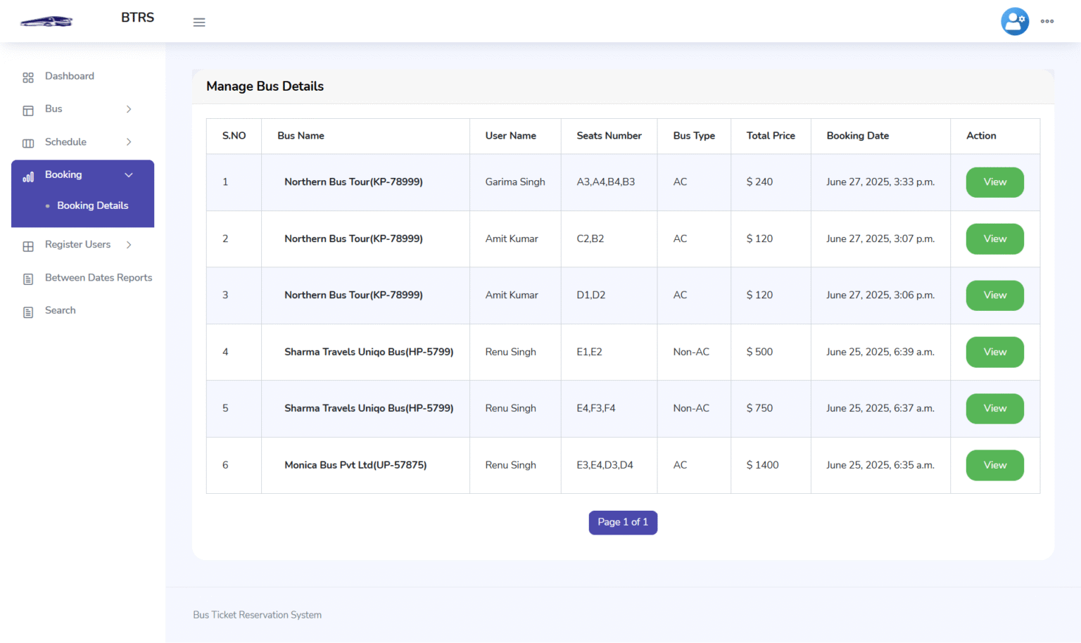Expand the Register Users section
This screenshot has height=643, width=1081.
tap(129, 245)
